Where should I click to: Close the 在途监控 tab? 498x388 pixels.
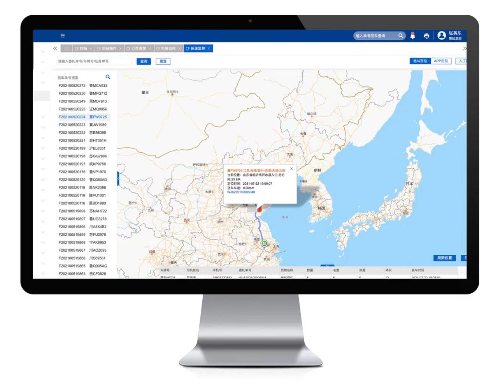209,49
